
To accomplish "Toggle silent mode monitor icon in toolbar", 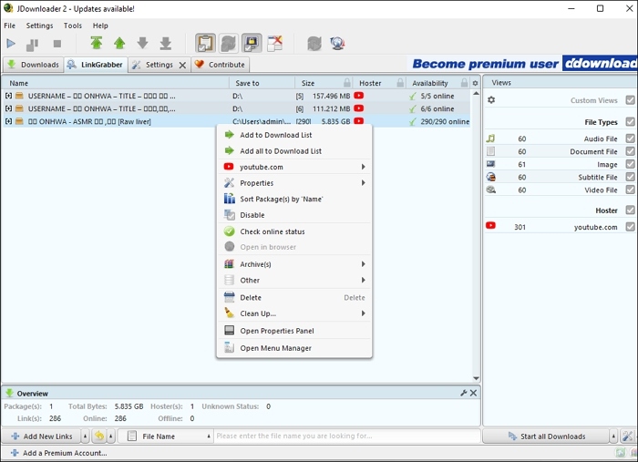I will click(252, 43).
